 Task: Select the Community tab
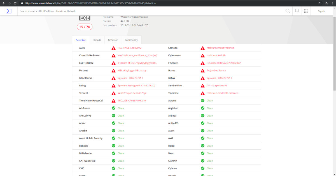point(131,40)
